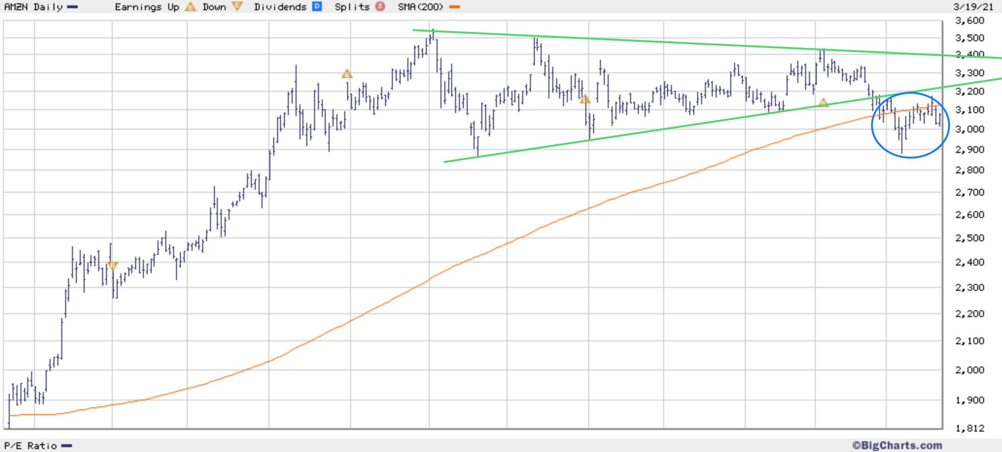Click the 3,300 price axis label
The width and height of the screenshot is (1002, 452).
pos(969,73)
